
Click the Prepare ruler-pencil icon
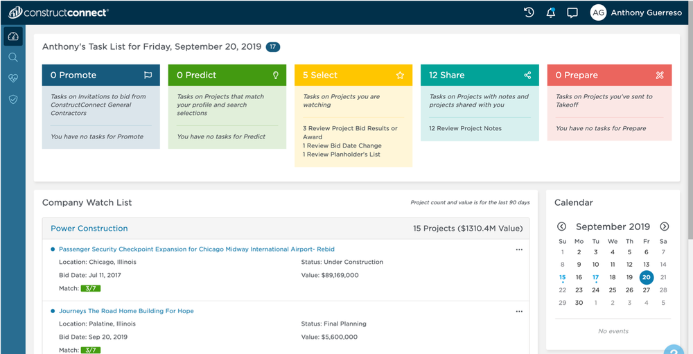(x=660, y=75)
